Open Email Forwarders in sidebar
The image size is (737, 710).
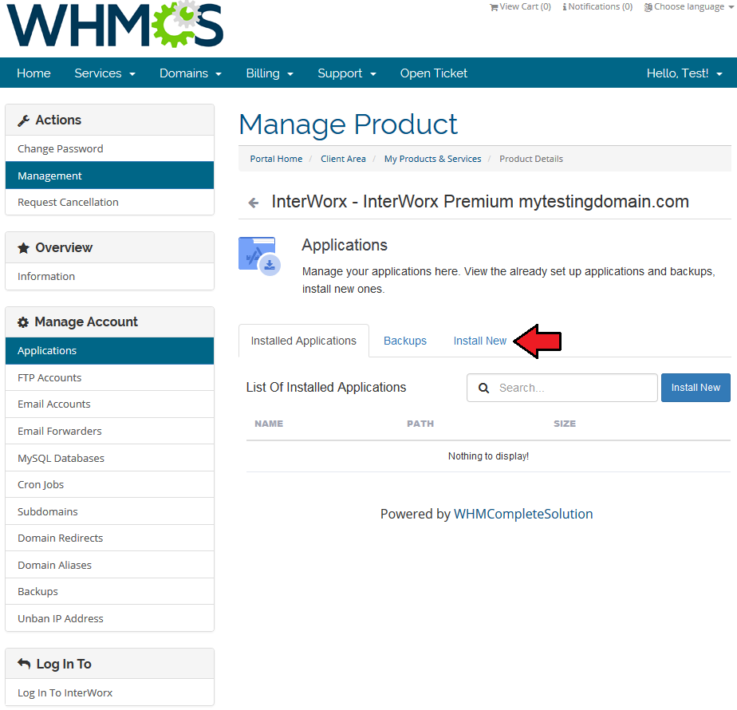point(109,431)
